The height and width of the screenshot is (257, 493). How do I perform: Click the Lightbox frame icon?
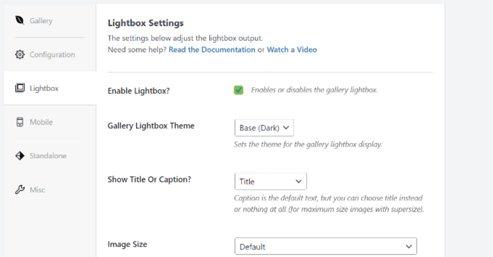[19, 88]
